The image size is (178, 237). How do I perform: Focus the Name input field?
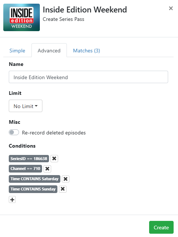point(88,77)
